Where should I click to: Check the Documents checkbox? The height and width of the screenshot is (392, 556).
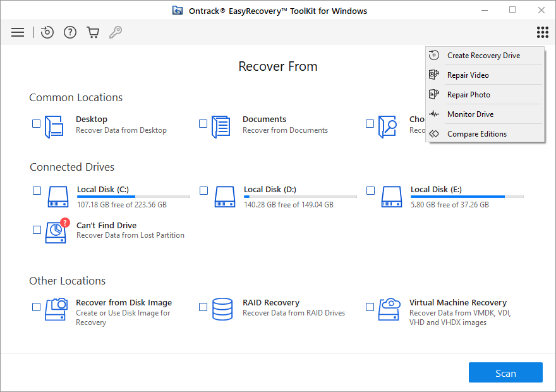click(x=203, y=123)
